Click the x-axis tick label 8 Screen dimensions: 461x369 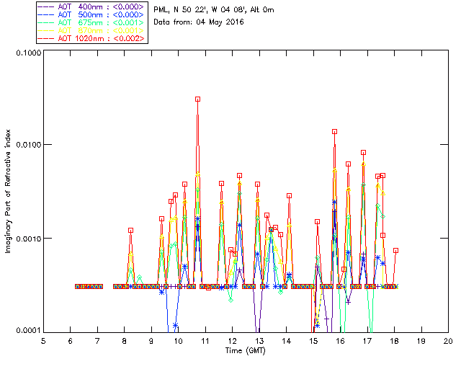click(125, 341)
